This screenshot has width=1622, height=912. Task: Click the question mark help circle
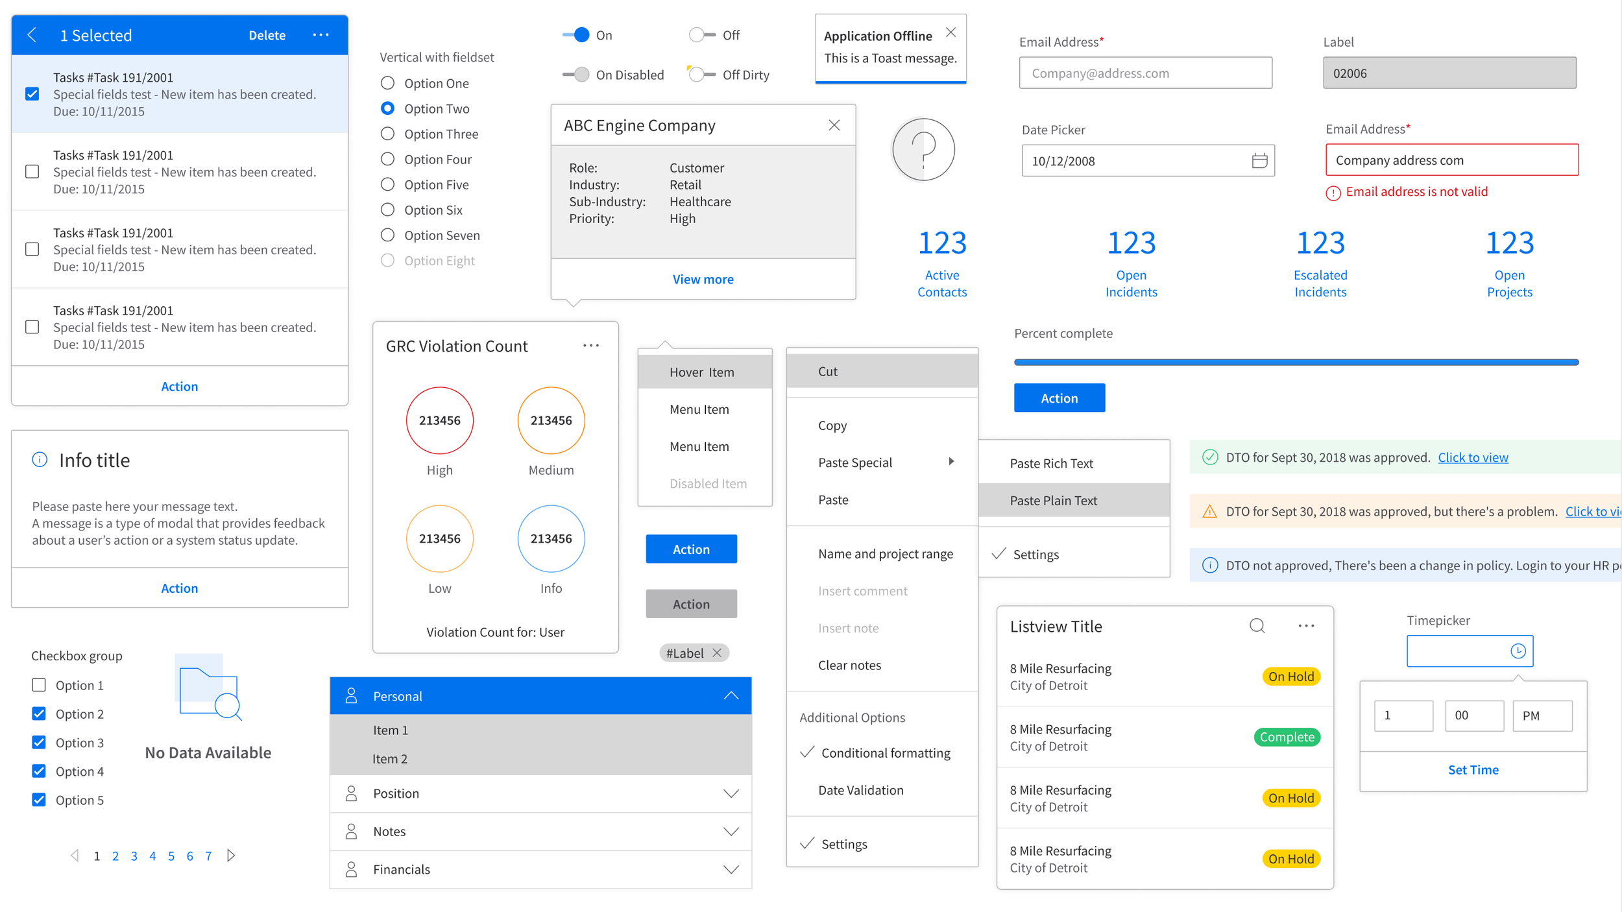click(x=923, y=150)
